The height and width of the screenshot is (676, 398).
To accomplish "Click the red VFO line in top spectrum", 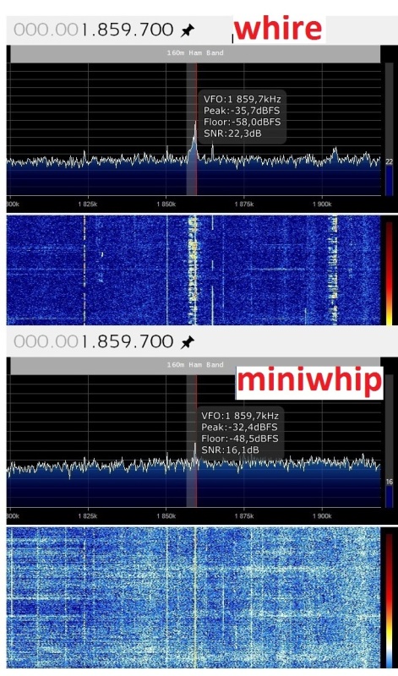I will coord(197,129).
